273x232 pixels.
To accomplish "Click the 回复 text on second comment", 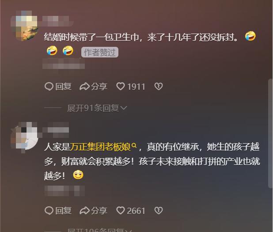I will pyautogui.click(x=63, y=211).
